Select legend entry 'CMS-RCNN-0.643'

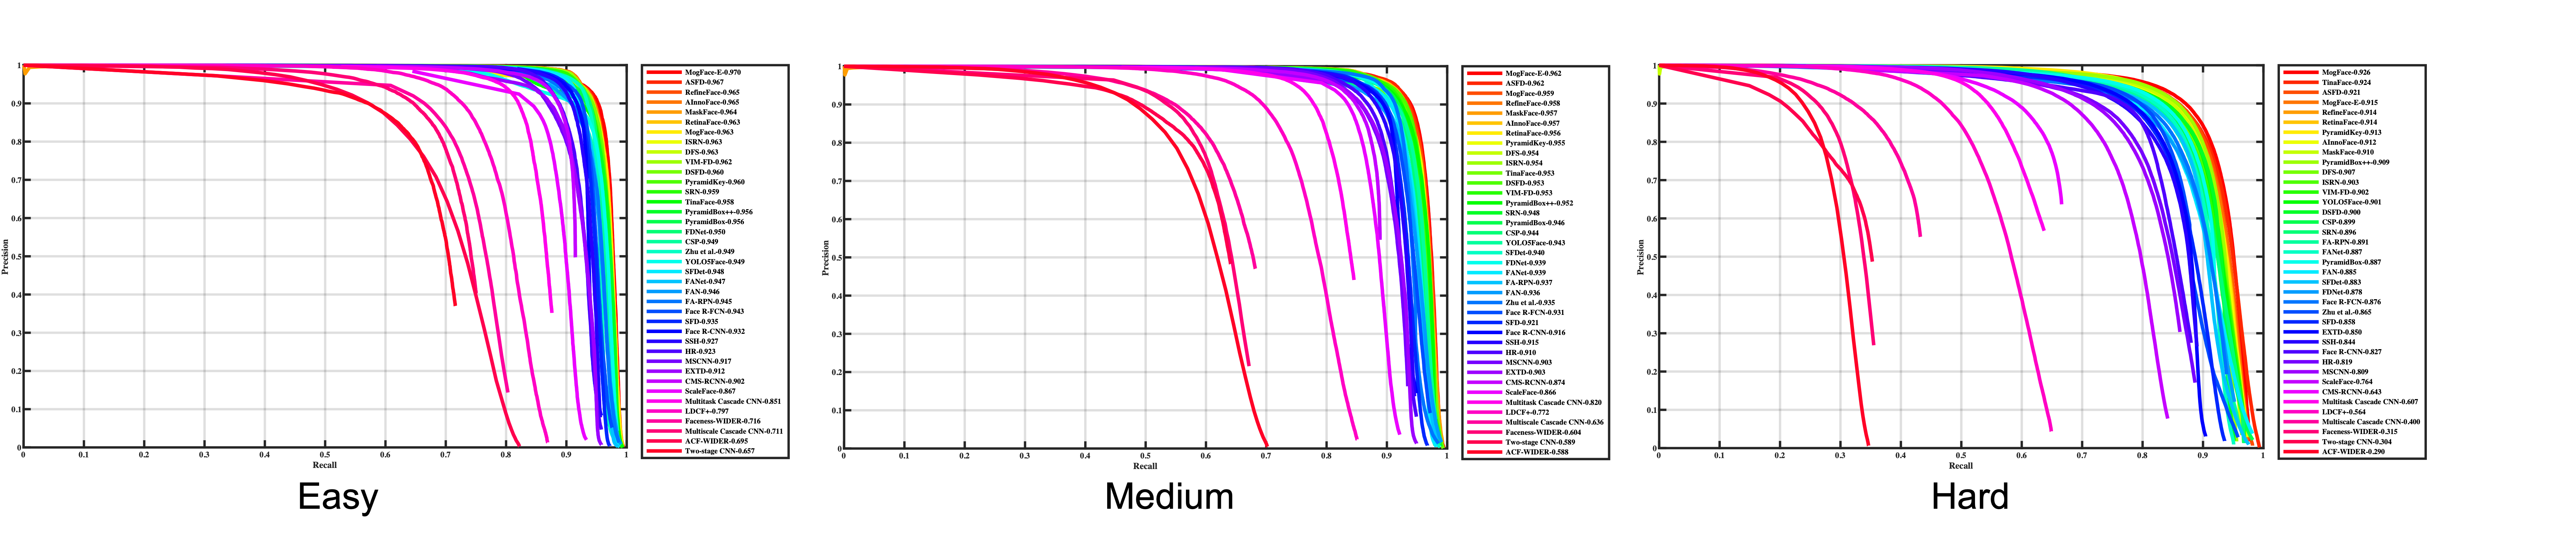point(2351,392)
